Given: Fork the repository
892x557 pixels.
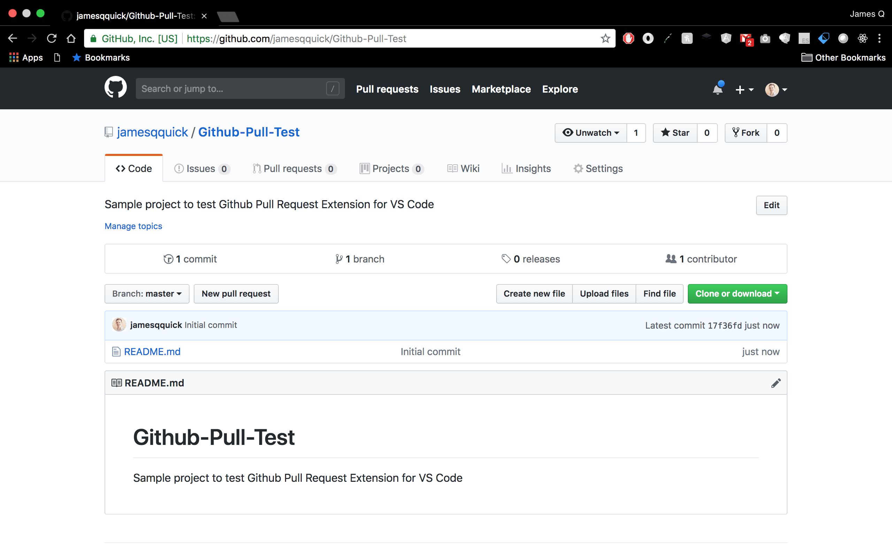Looking at the screenshot, I should pyautogui.click(x=746, y=133).
